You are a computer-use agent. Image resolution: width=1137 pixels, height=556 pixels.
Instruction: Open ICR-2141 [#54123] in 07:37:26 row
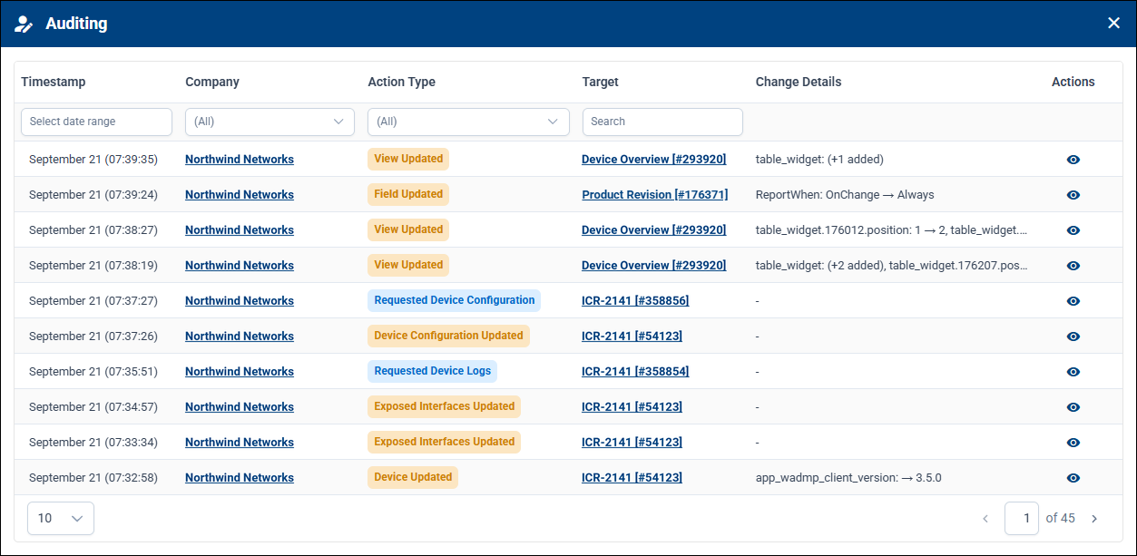632,337
